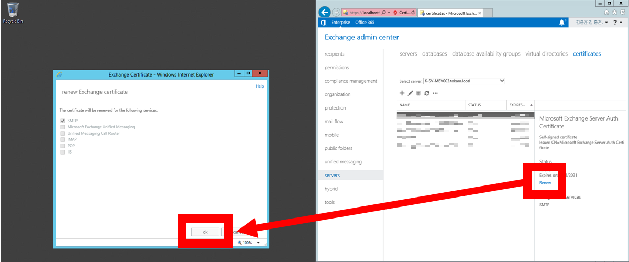This screenshot has width=629, height=262.
Task: Edit the selected certificate with the pencil icon
Action: 411,93
